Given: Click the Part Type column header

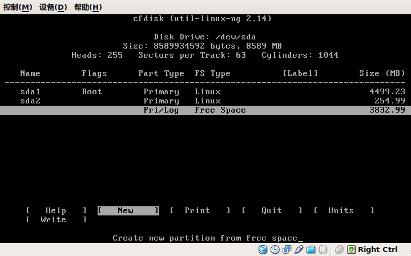Looking at the screenshot, I should click(x=161, y=74).
